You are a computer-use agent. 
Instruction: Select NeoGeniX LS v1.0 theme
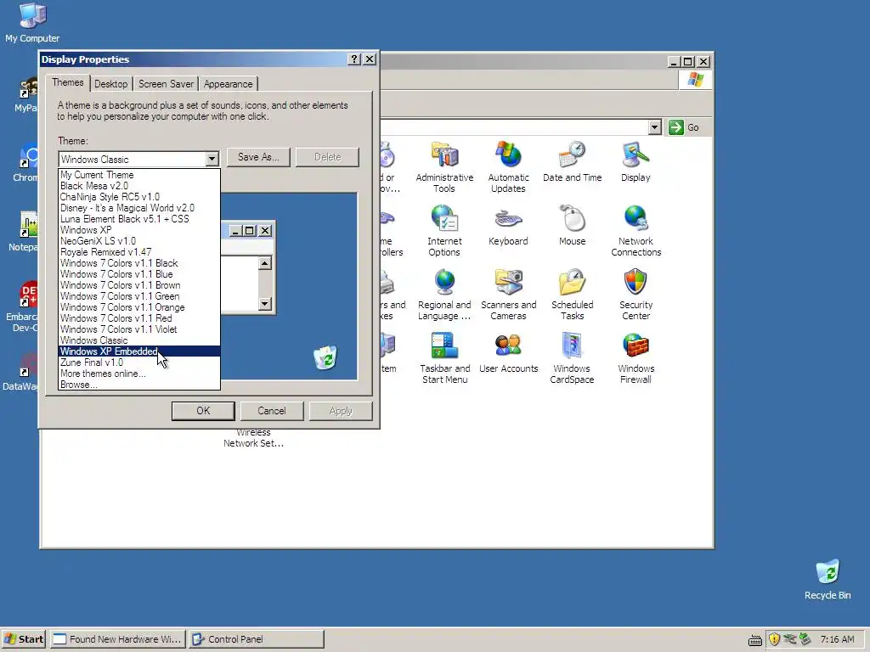pos(139,241)
